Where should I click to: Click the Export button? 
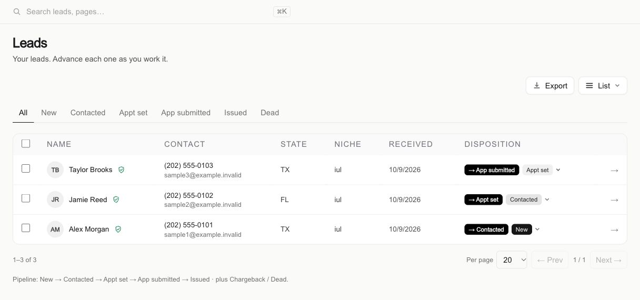(550, 86)
